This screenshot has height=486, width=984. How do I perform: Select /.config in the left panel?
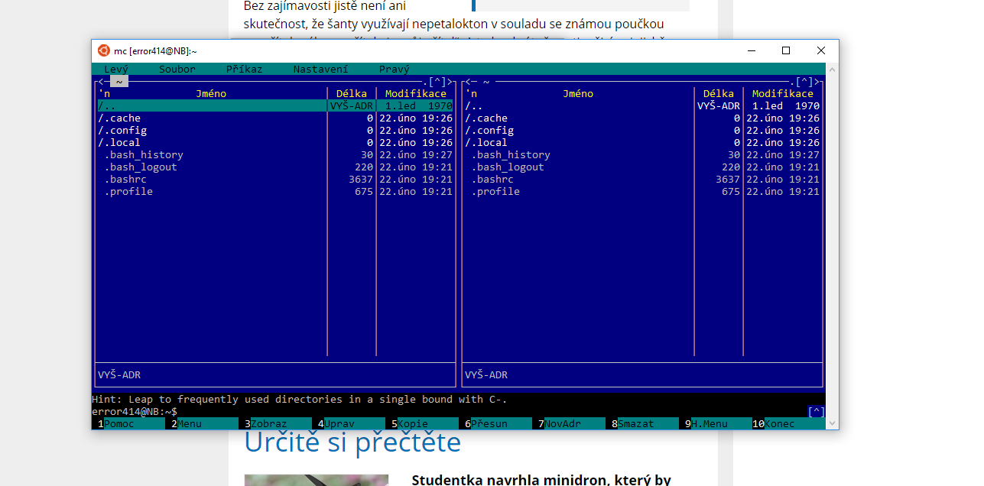pos(275,130)
